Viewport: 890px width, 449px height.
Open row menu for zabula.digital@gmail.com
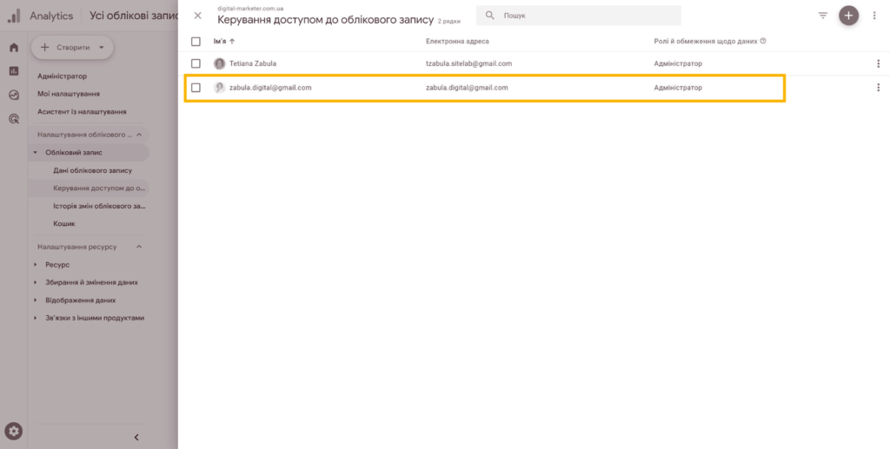[x=878, y=88]
